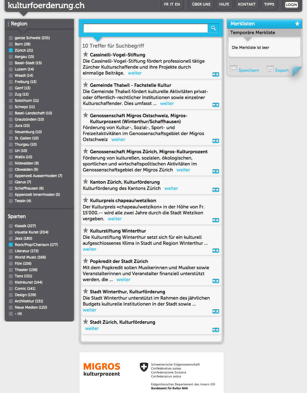Viewport: 307px width, 393px height.
Task: Add Migros Ostschweiz to Merkliste via arrow-star icon
Action: (x=216, y=141)
